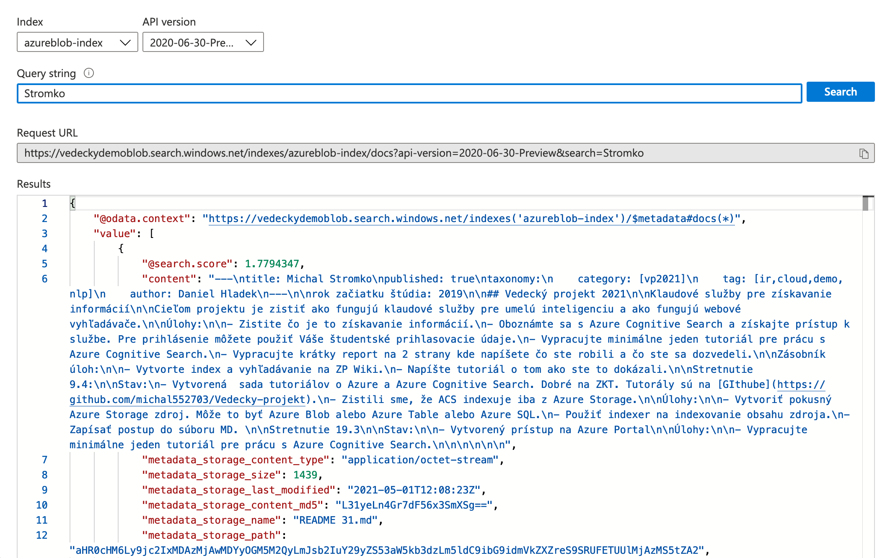The height and width of the screenshot is (558, 890).
Task: Copy the Request URL with copy icon
Action: (864, 153)
